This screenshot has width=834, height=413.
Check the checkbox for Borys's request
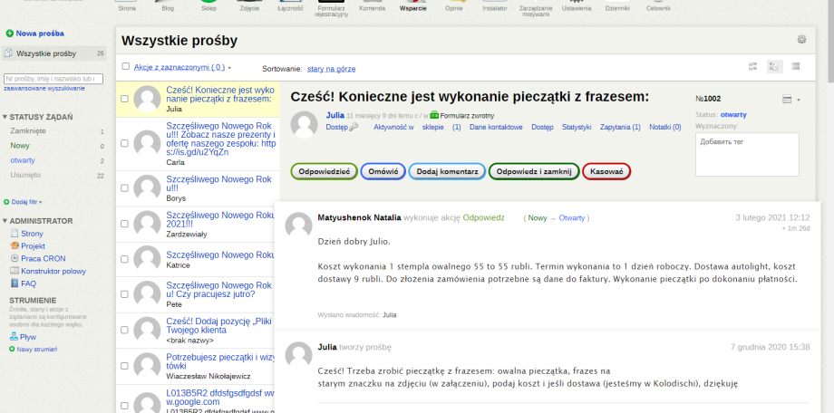click(x=124, y=188)
